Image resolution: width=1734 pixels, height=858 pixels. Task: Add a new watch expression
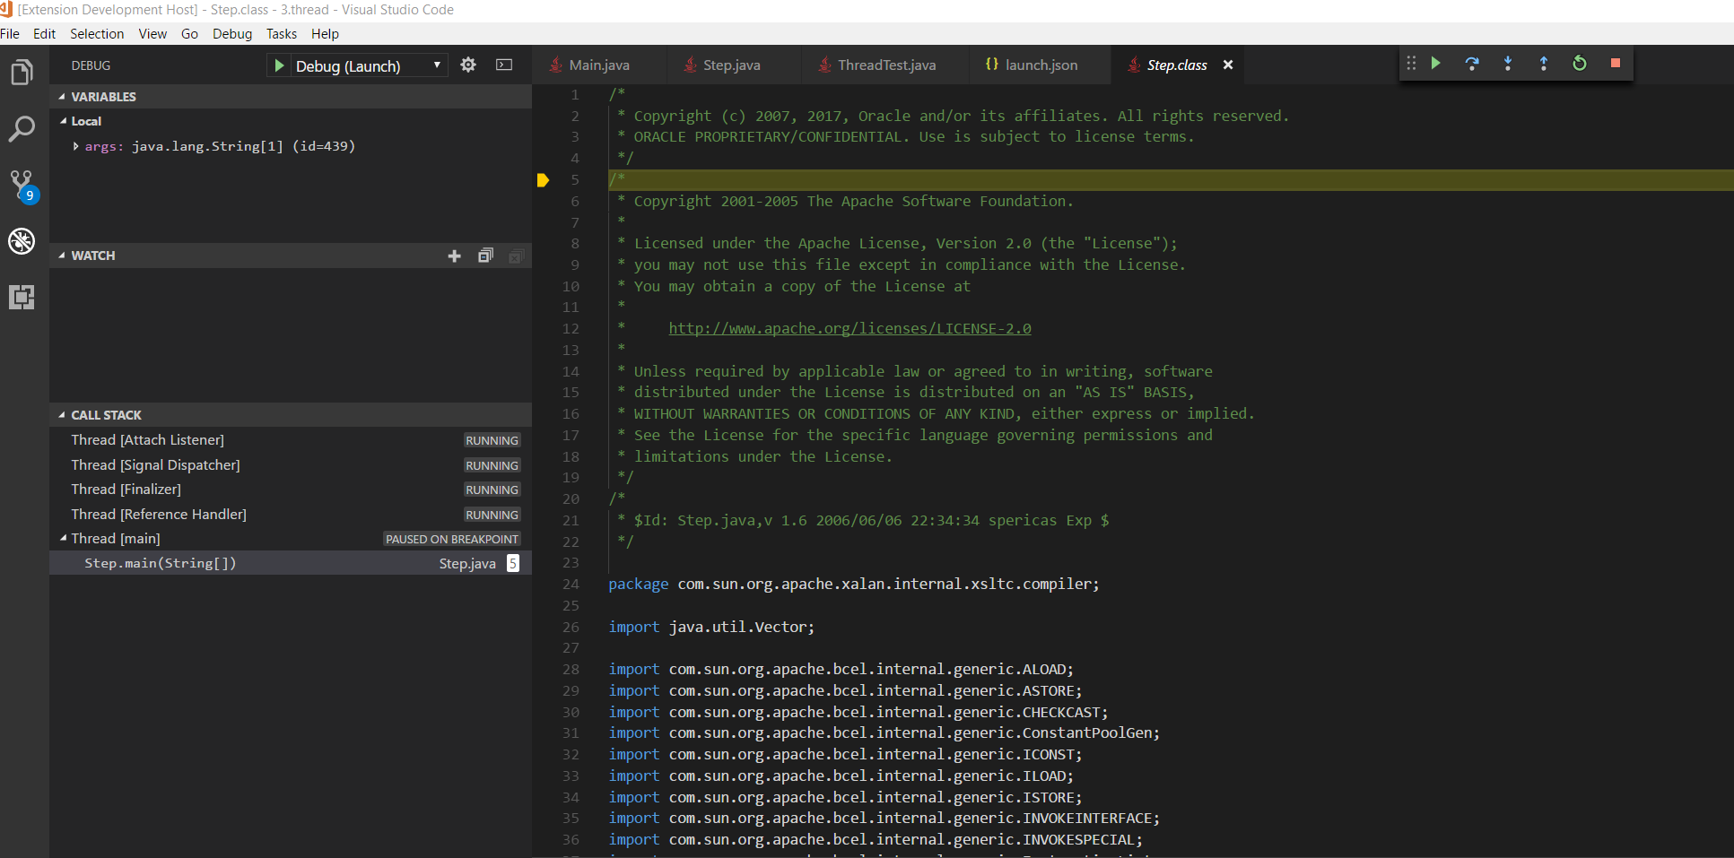tap(454, 256)
